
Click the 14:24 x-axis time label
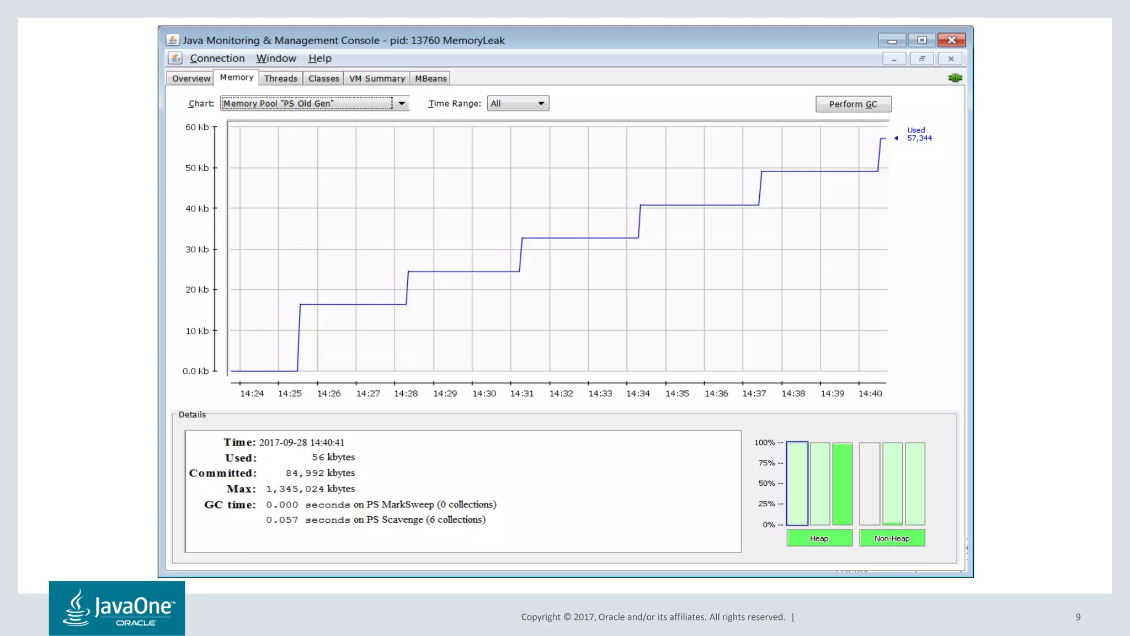tap(252, 393)
